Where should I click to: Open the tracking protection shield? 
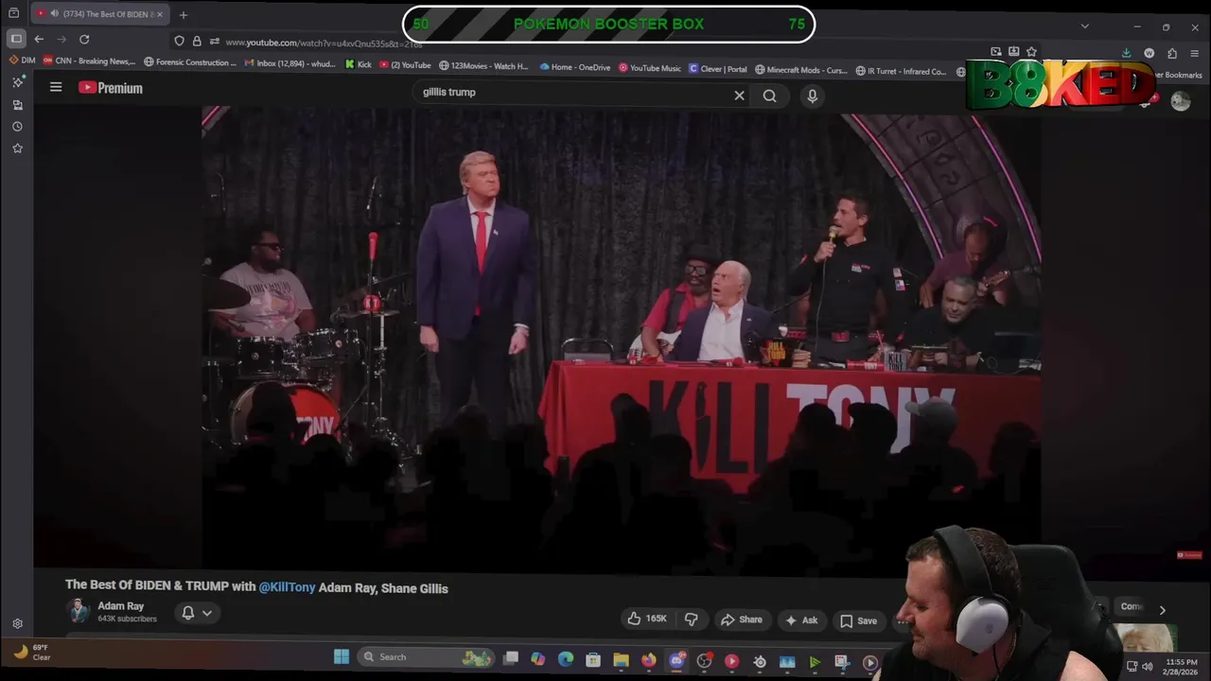[179, 41]
